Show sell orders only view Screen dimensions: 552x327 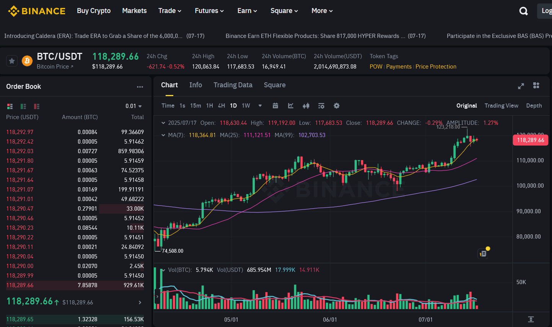pyautogui.click(x=37, y=106)
